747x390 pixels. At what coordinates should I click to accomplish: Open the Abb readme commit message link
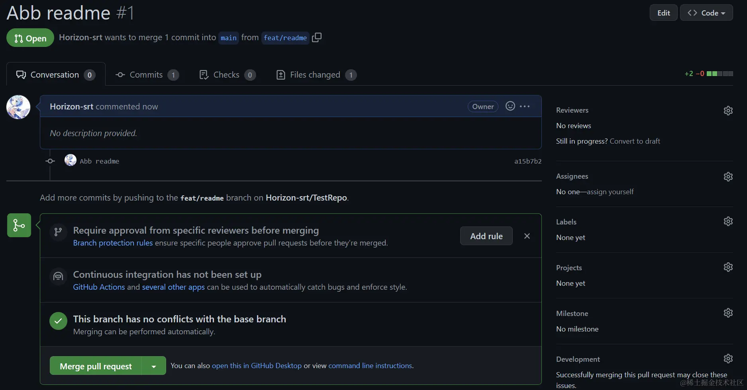click(x=99, y=161)
